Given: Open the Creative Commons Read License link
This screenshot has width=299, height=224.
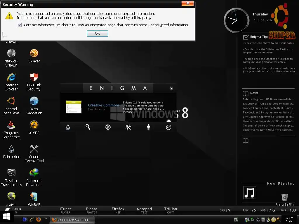Looking at the screenshot, I should coord(96,109).
